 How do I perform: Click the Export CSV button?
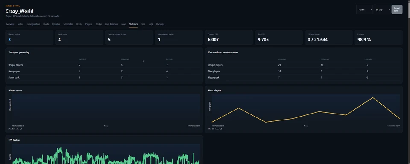tap(397, 9)
